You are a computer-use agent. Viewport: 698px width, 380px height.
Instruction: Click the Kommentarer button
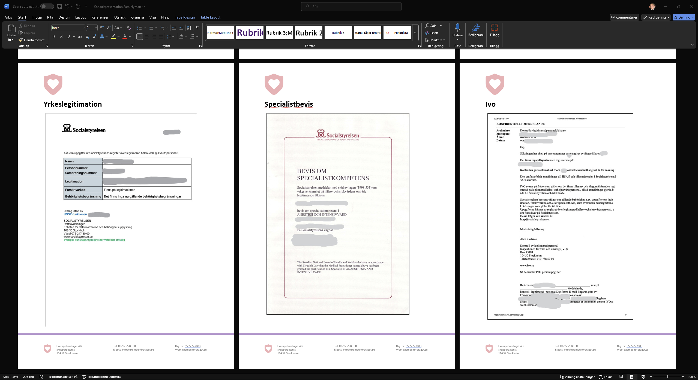624,17
